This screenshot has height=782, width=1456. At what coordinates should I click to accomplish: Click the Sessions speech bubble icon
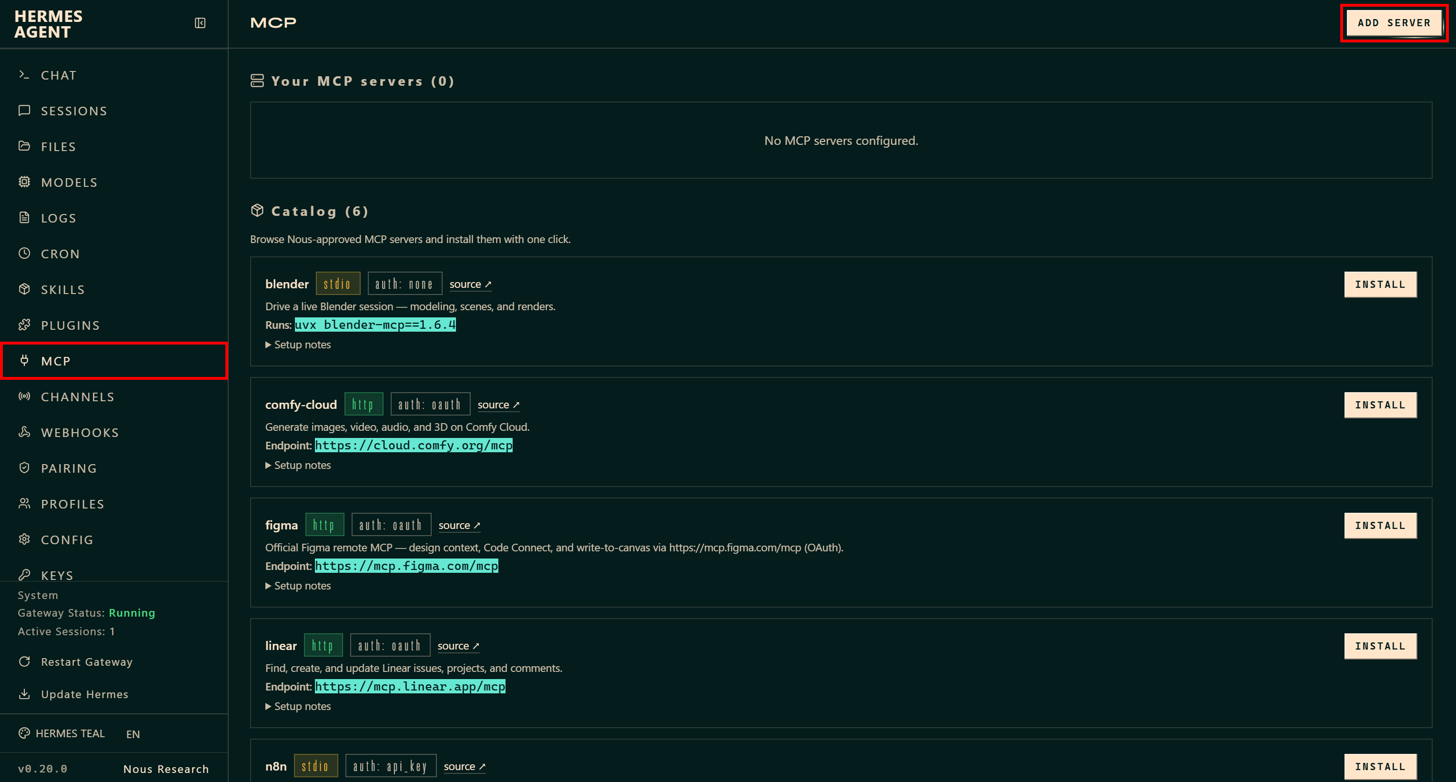(x=24, y=110)
